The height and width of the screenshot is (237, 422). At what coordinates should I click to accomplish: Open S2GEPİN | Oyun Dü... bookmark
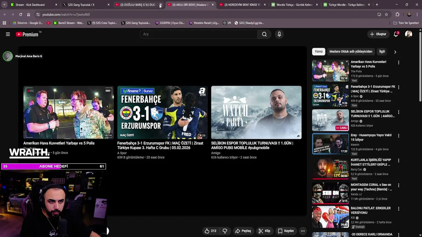coord(169,23)
